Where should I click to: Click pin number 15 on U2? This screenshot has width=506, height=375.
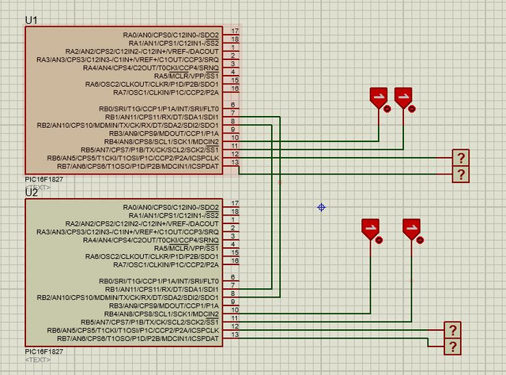click(235, 253)
